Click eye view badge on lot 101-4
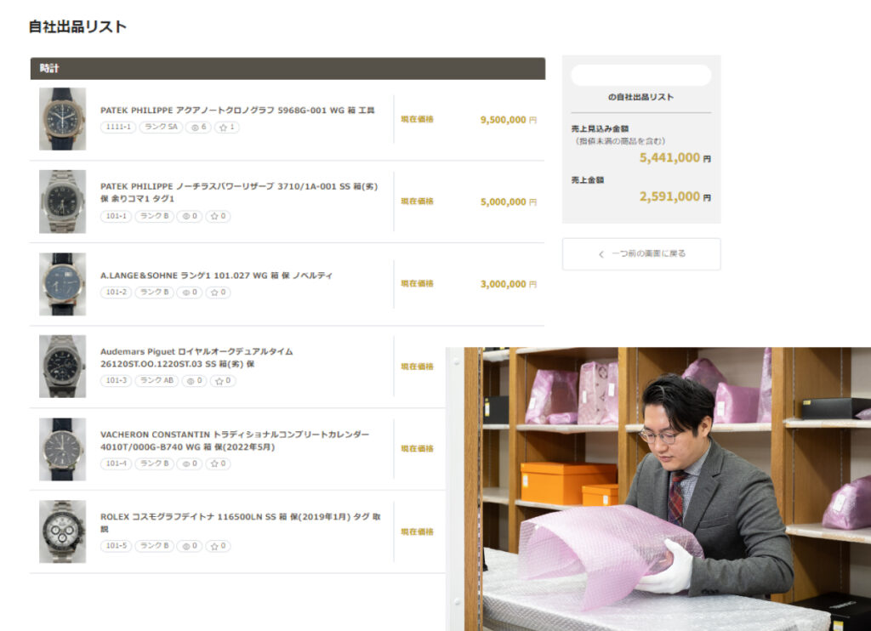The image size is (871, 631). (x=190, y=463)
